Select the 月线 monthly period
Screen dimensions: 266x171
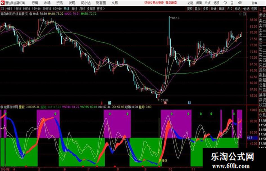82,9
